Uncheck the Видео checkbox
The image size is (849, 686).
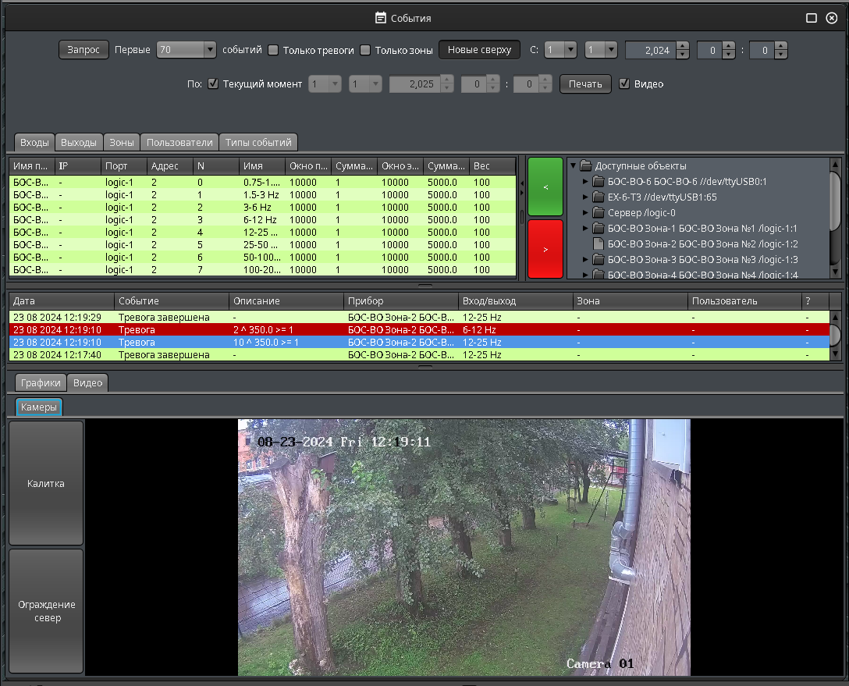pos(624,84)
